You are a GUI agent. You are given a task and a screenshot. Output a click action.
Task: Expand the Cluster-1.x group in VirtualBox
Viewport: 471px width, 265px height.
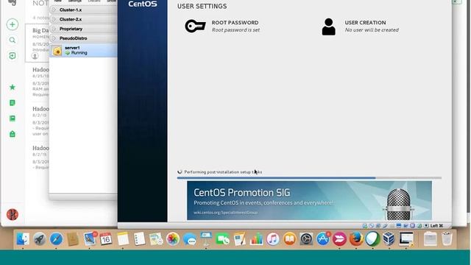(54, 10)
